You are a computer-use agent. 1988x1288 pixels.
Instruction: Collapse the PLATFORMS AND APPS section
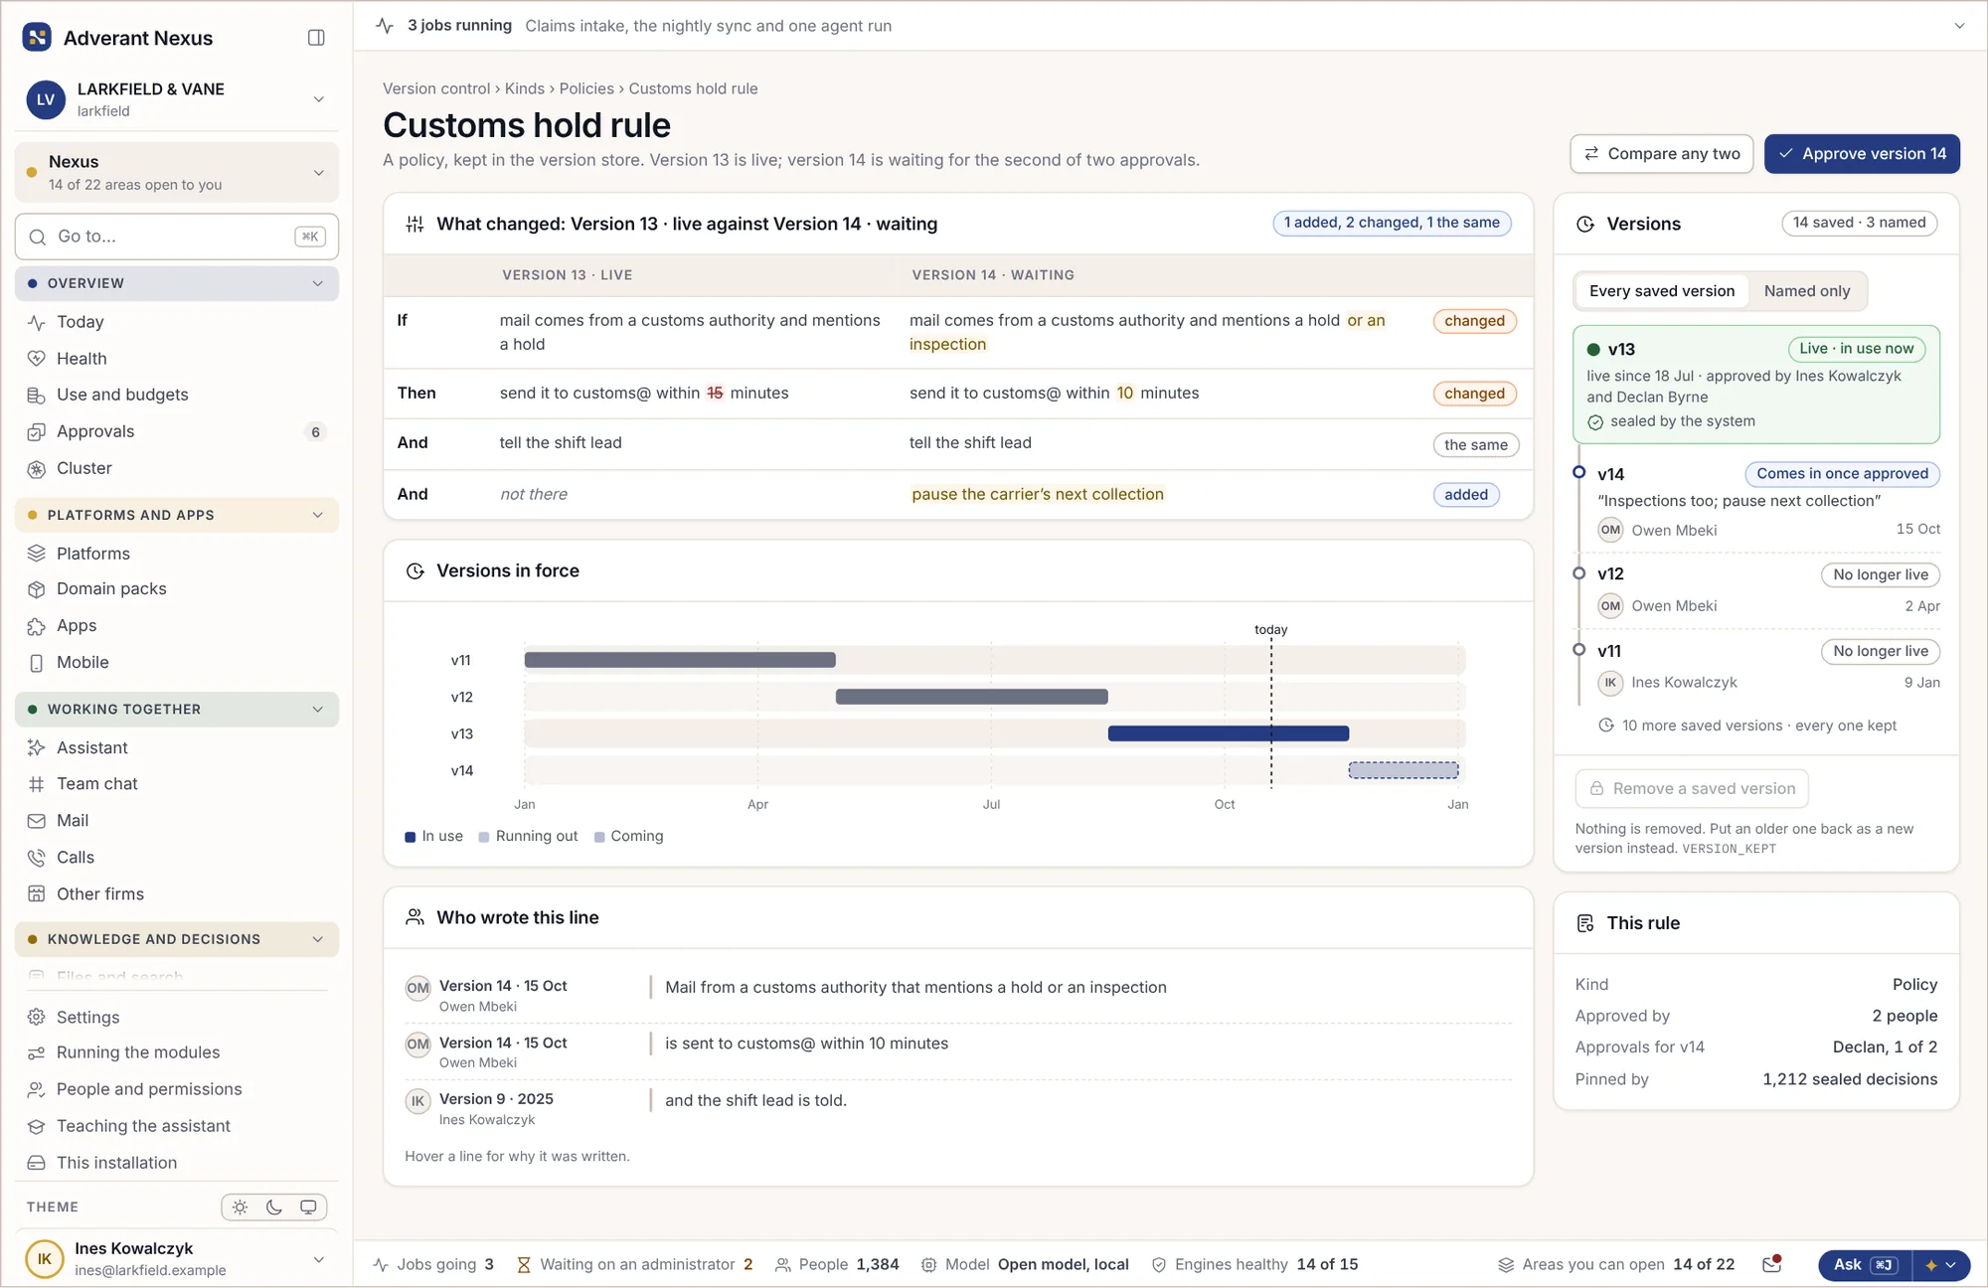pyautogui.click(x=177, y=515)
